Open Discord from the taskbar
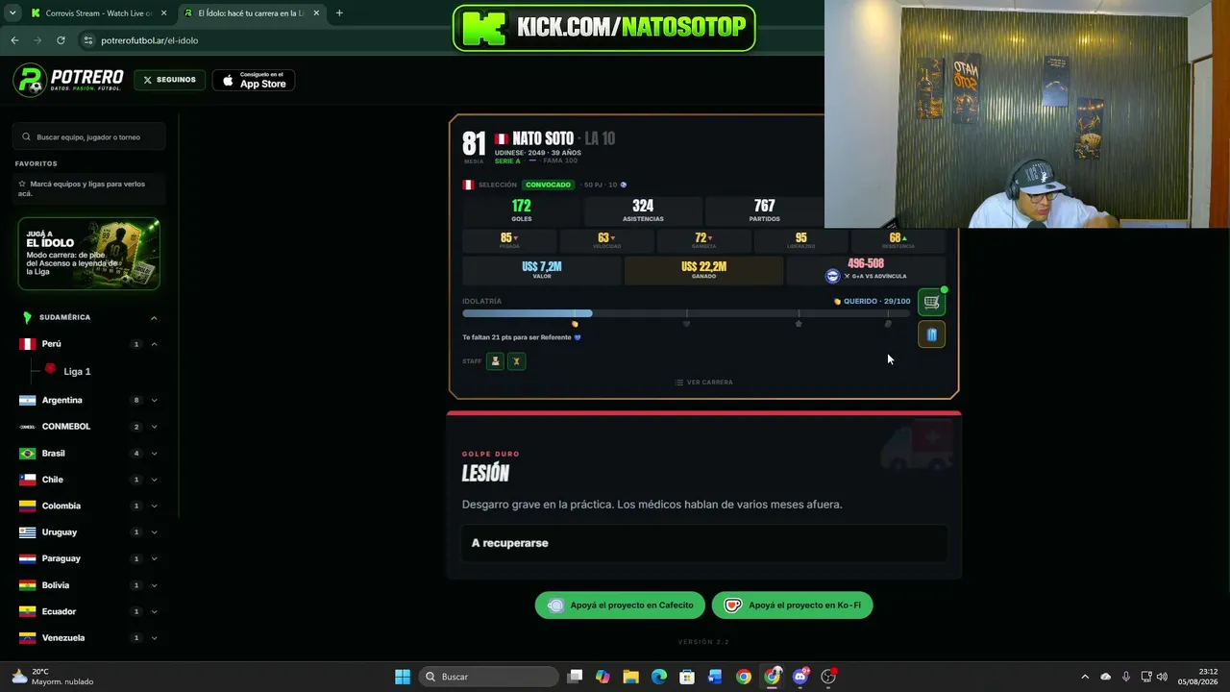Screen dimensions: 1230x692 pos(800,677)
